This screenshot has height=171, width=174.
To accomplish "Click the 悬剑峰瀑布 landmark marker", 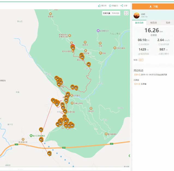I will (x=106, y=134).
